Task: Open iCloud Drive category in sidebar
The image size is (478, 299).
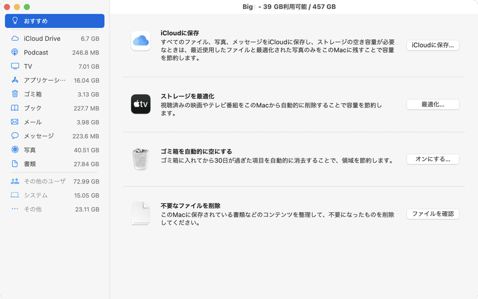Action: (x=54, y=38)
